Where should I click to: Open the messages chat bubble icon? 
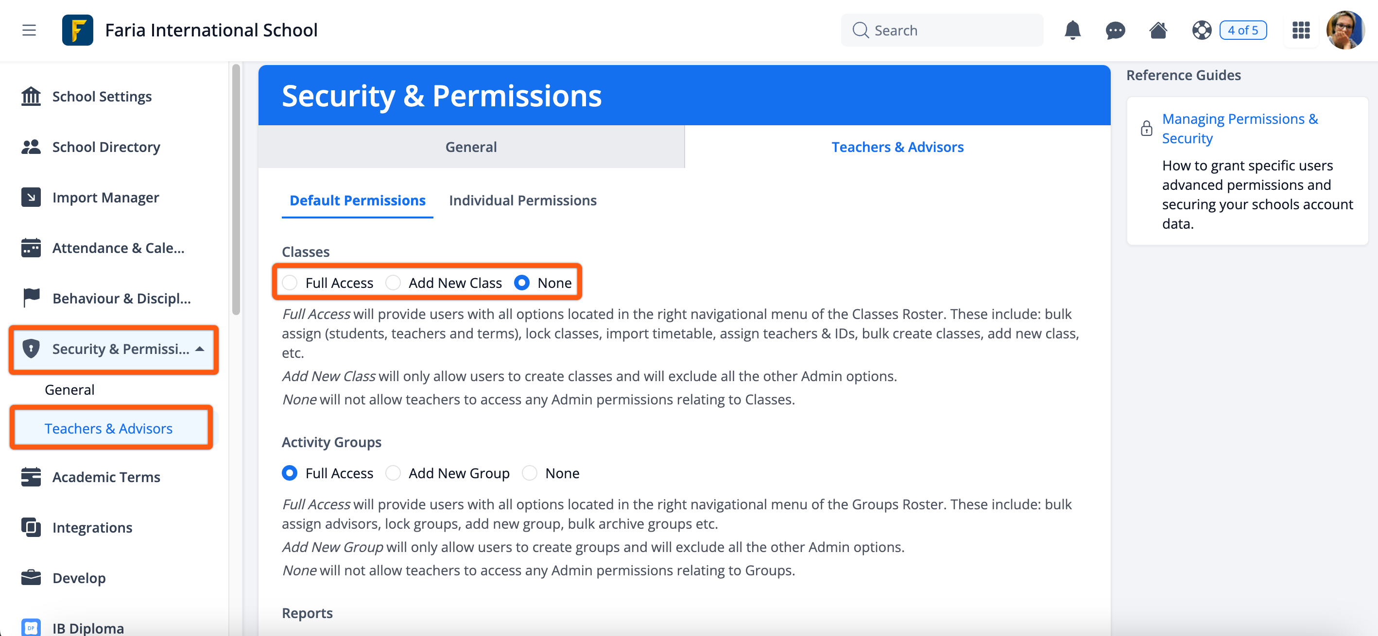(x=1115, y=31)
